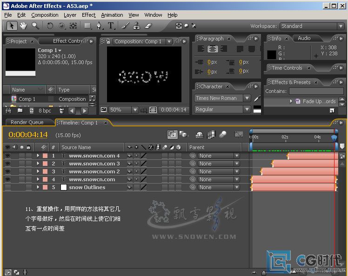348x276 pixels.
Task: Open Workspace Standard dropdown
Action: pos(312,26)
